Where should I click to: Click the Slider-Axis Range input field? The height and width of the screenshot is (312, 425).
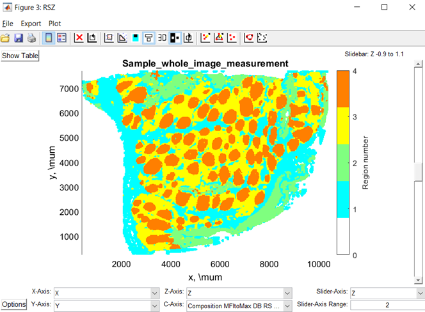(387, 305)
